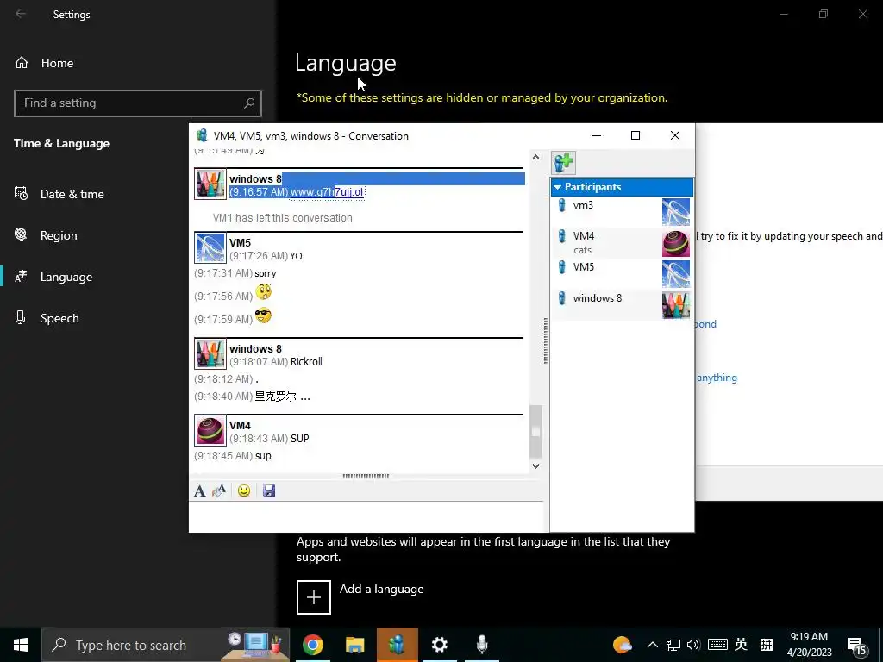This screenshot has width=883, height=662.
Task: Click the touch keyboard tray icon
Action: click(x=717, y=645)
